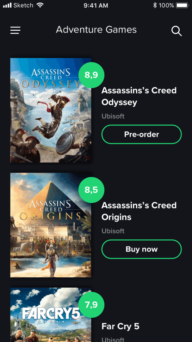Select the Assassins's Creed Odyssey title
Image resolution: width=192 pixels, height=342 pixels.
pyautogui.click(x=139, y=96)
